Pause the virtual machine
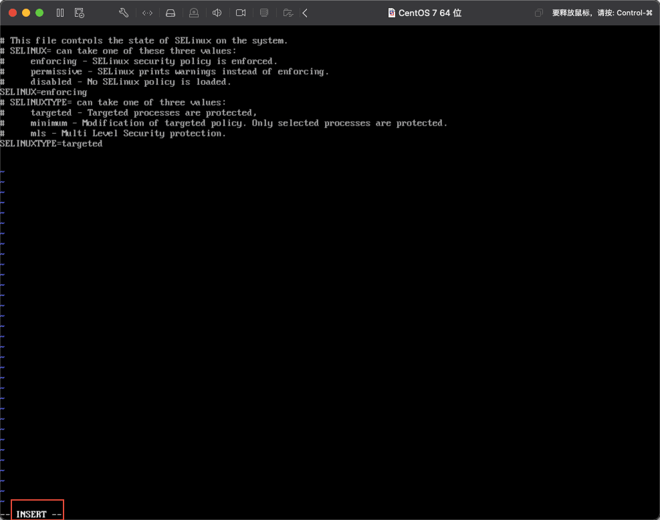This screenshot has width=660, height=520. point(60,13)
